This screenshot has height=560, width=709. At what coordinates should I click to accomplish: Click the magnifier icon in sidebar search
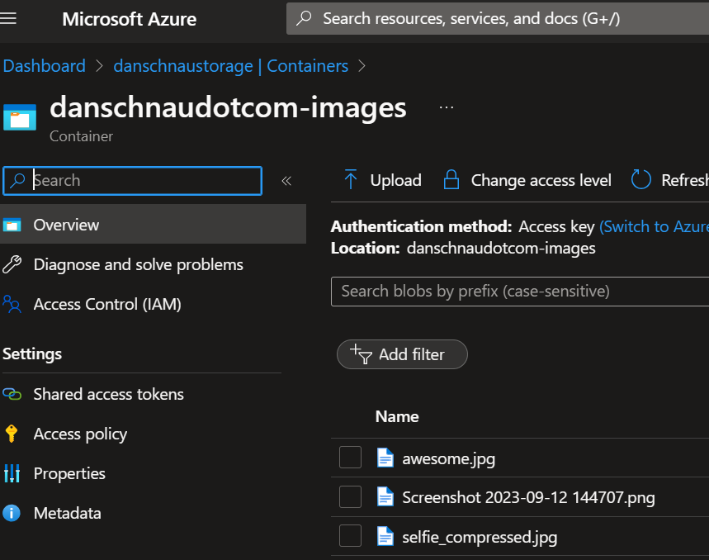[17, 181]
